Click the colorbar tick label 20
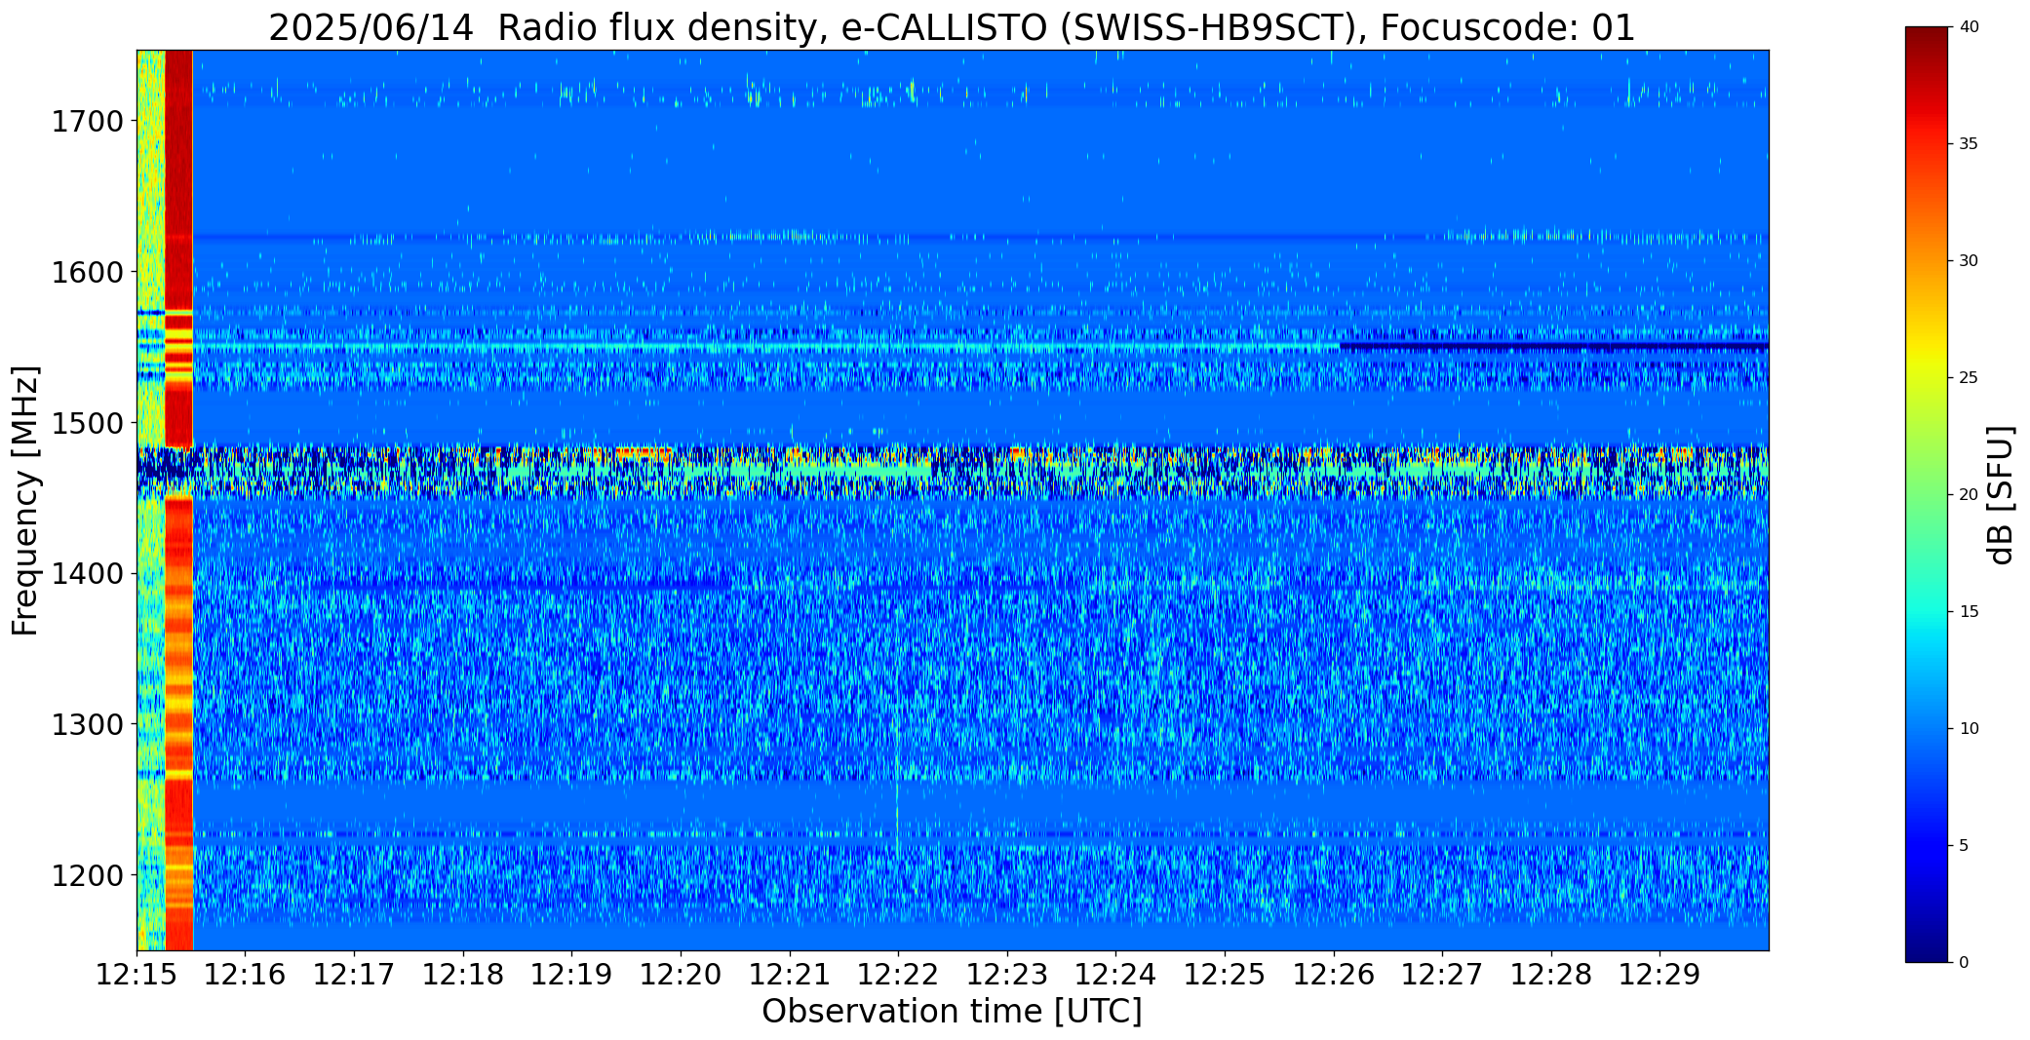The image size is (2030, 1040). point(1969,495)
